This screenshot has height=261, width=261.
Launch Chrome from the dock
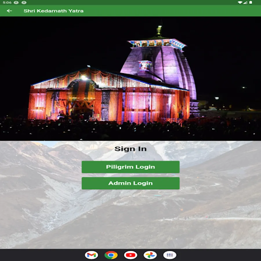(x=111, y=255)
